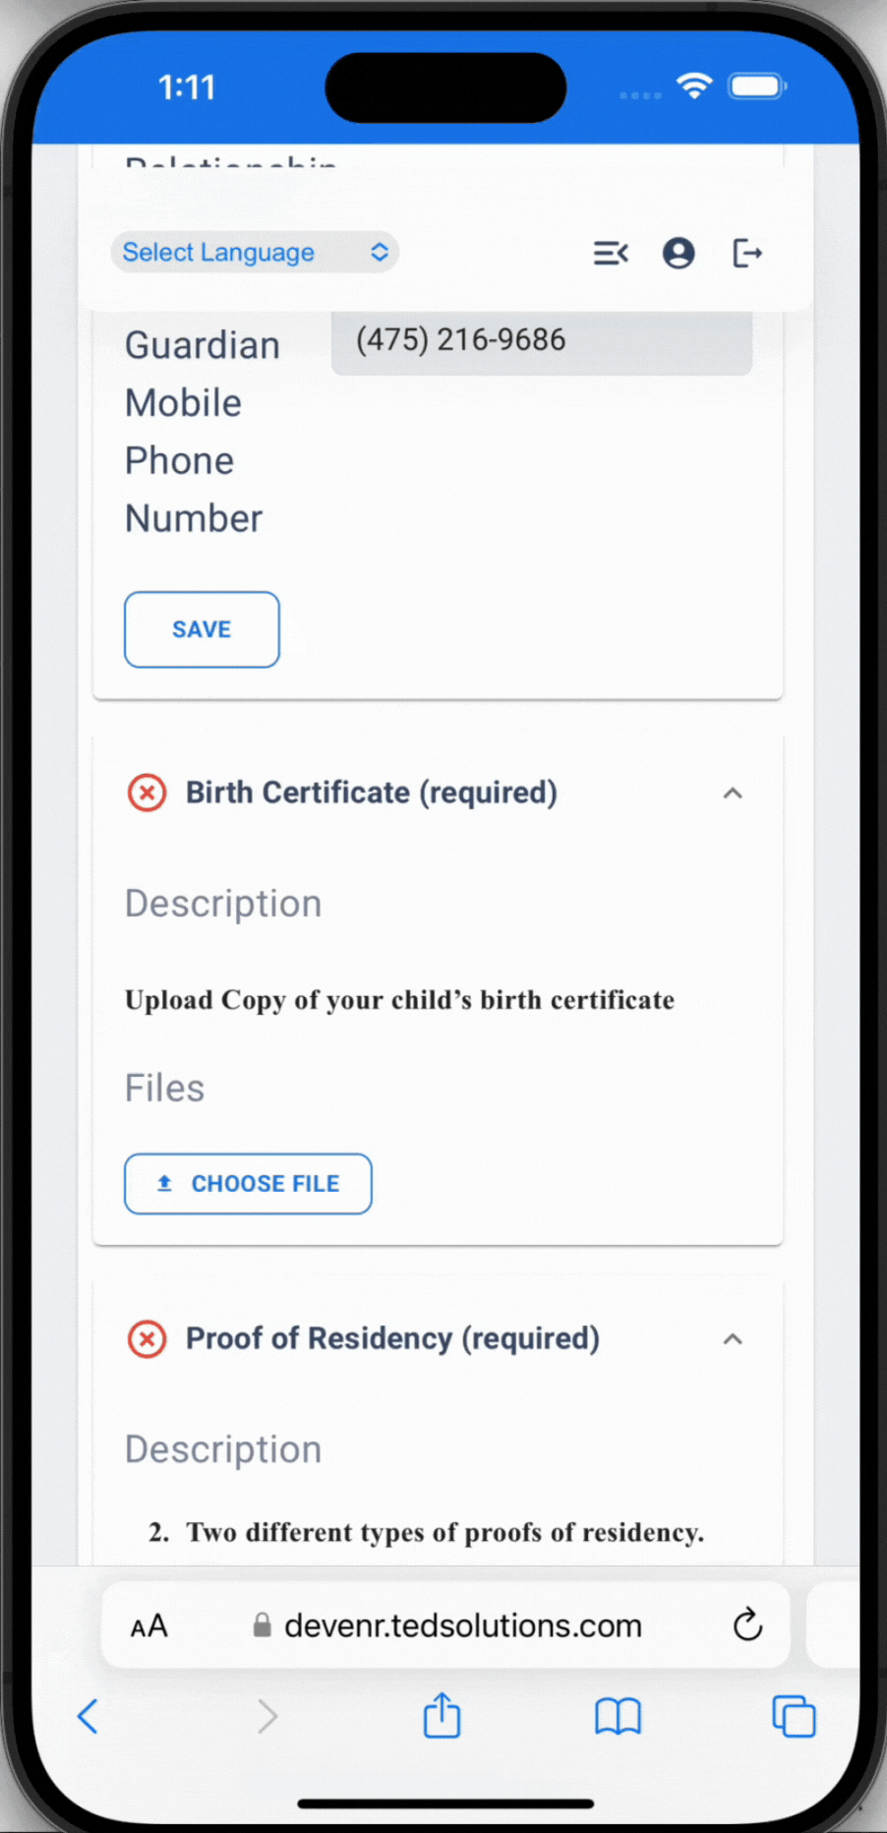Tap the Safari reload page icon
Viewport: 887px width, 1833px height.
pyautogui.click(x=747, y=1626)
